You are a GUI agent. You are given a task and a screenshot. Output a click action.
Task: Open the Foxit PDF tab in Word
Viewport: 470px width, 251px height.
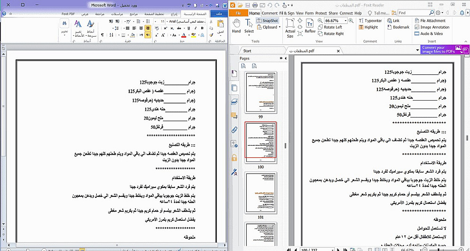(x=68, y=14)
